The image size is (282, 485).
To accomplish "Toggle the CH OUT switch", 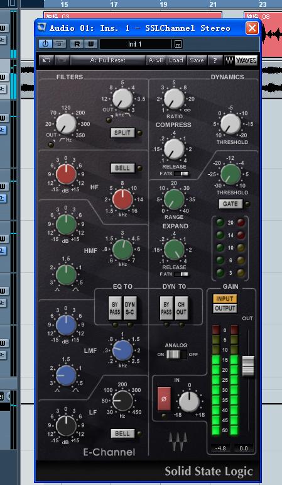I will [x=182, y=308].
